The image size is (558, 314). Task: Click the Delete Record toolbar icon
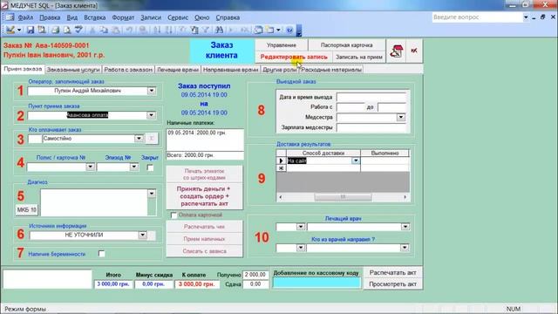(245, 30)
